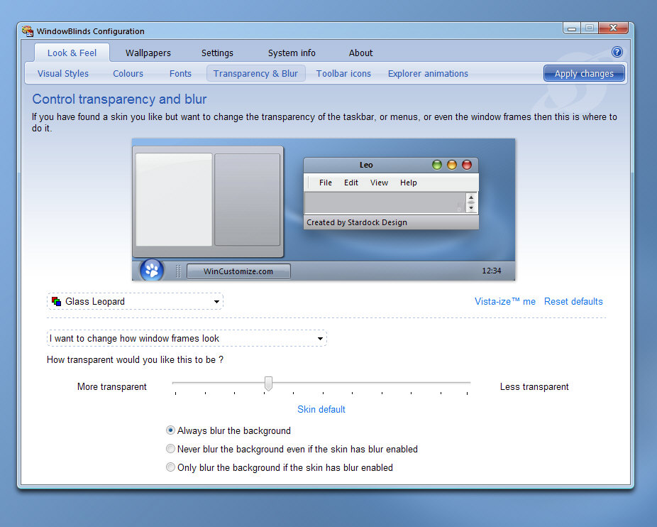Click the gray right panel of preview start menu
The width and height of the screenshot is (657, 527).
[247, 200]
